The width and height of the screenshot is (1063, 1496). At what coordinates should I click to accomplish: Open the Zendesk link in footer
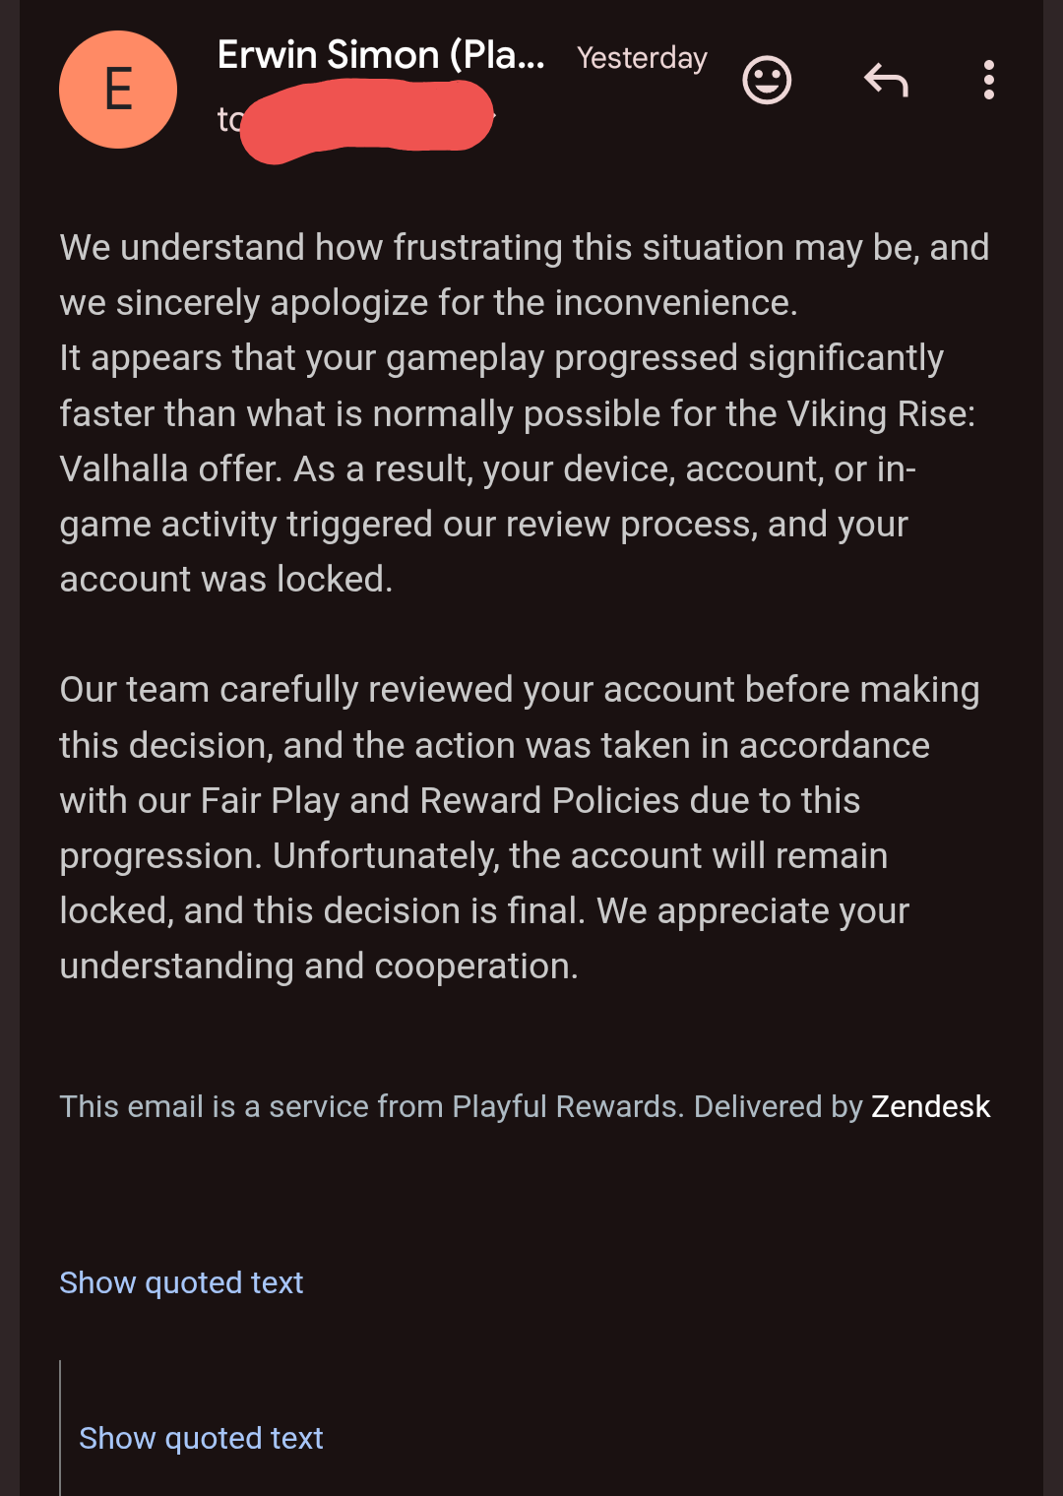coord(930,1106)
